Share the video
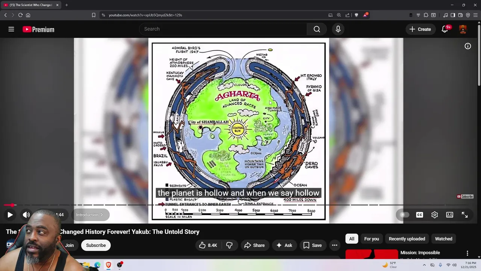Viewport: 481px width, 271px height. (254, 245)
